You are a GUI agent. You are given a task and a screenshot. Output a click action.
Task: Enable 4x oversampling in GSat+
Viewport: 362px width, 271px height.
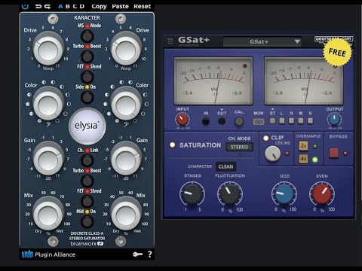(x=303, y=159)
